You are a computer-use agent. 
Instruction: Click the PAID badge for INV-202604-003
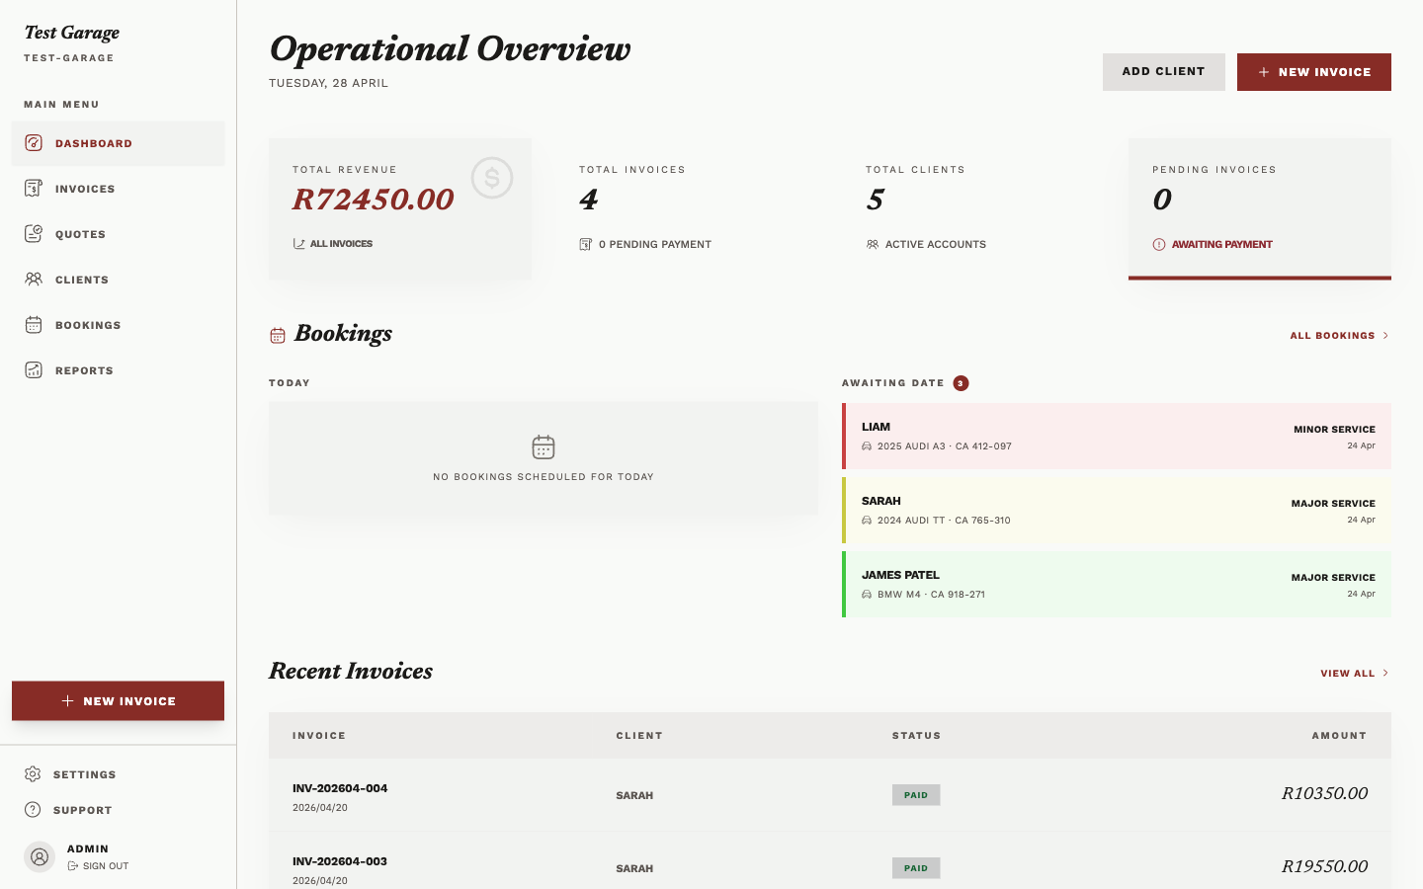(x=916, y=868)
